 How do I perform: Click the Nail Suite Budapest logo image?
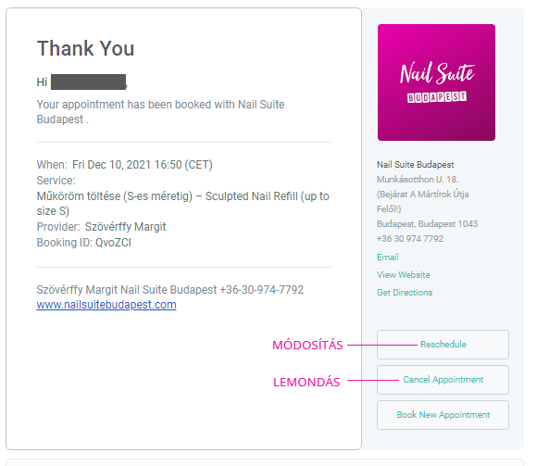(436, 82)
